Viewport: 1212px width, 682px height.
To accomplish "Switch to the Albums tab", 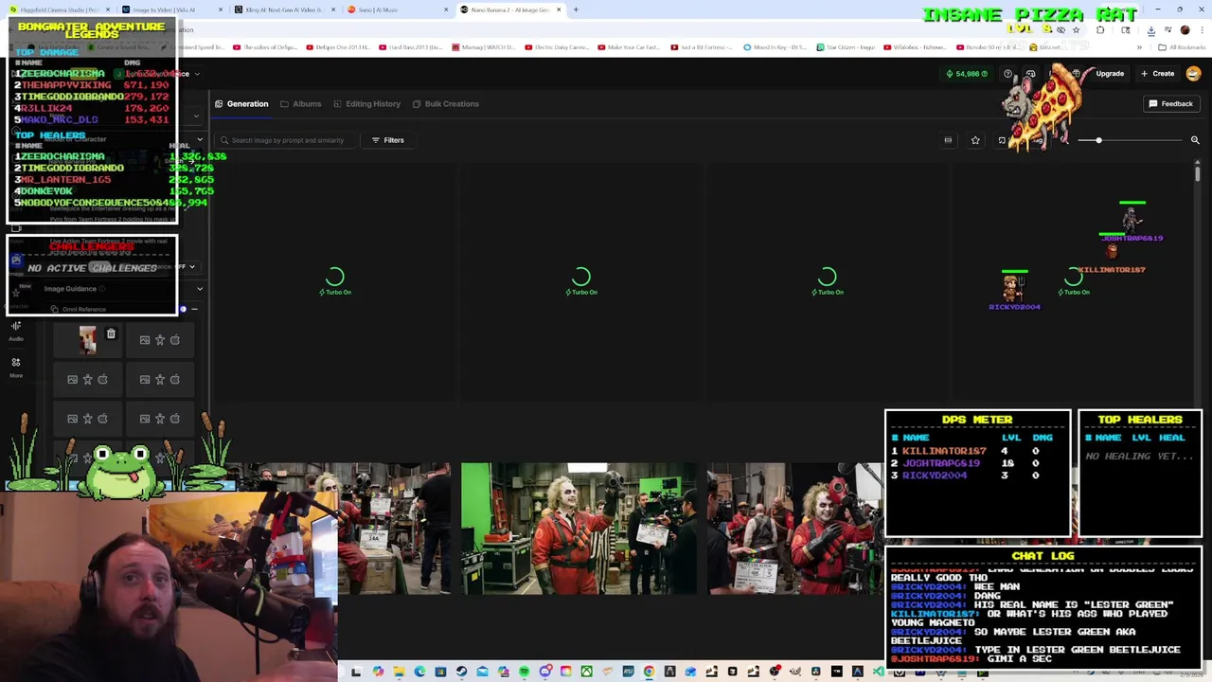I will point(301,104).
